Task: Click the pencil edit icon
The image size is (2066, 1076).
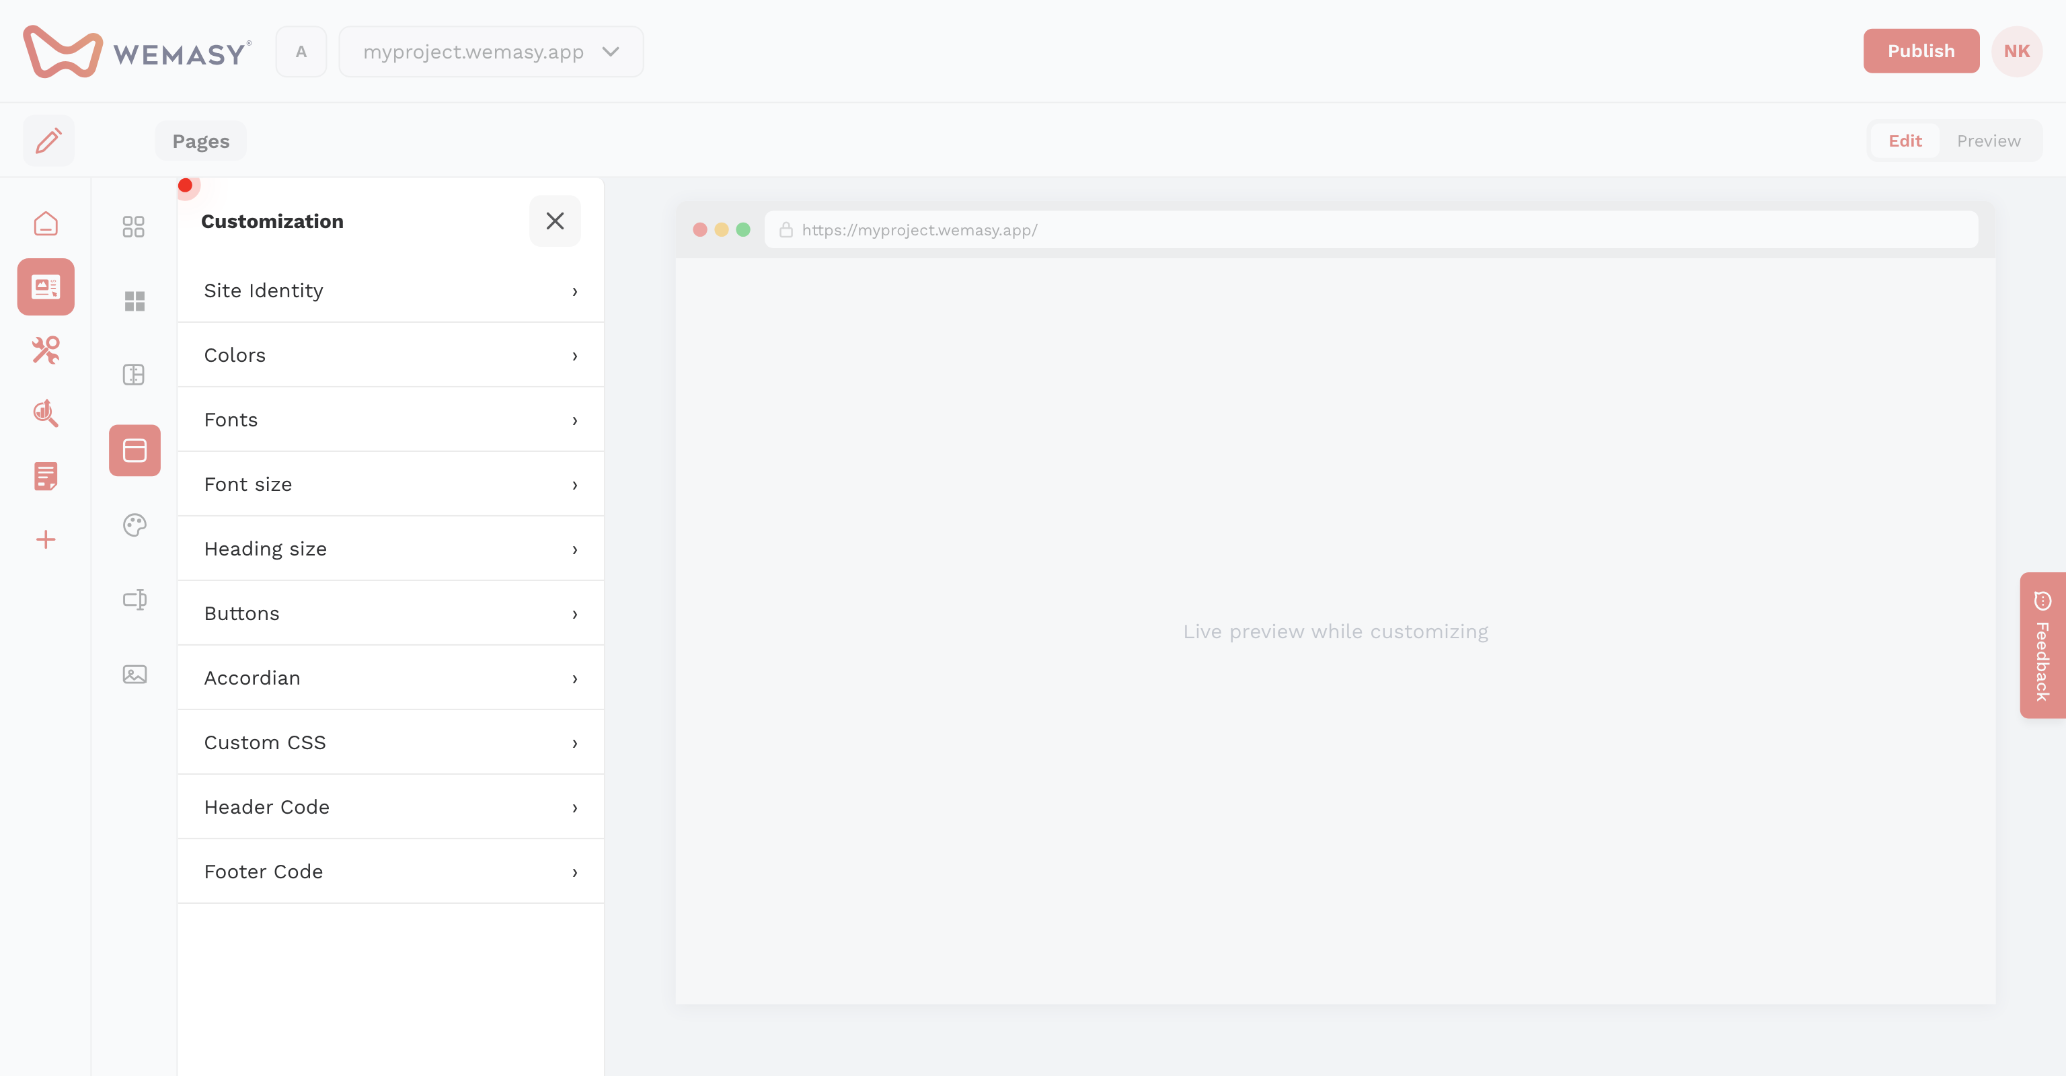Action: (x=48, y=141)
